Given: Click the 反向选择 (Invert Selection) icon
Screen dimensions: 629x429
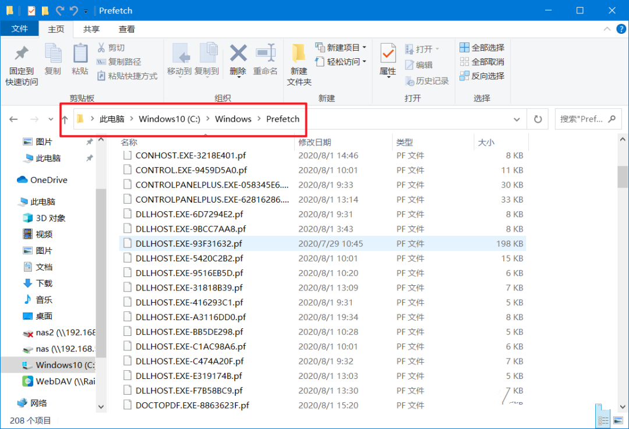Looking at the screenshot, I should (x=464, y=76).
